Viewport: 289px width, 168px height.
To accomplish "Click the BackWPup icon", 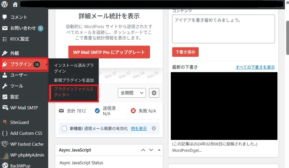I will click(x=5, y=165).
